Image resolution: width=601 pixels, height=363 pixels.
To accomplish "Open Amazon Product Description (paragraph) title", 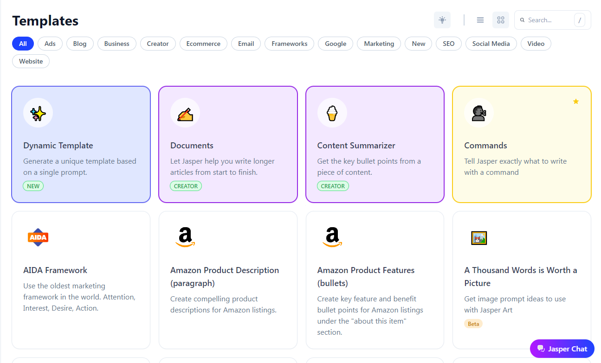I will point(225,277).
